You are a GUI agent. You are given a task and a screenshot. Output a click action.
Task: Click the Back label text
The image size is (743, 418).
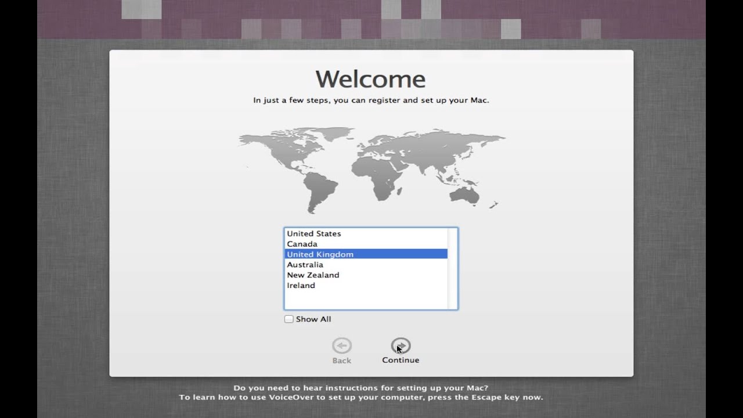click(342, 361)
